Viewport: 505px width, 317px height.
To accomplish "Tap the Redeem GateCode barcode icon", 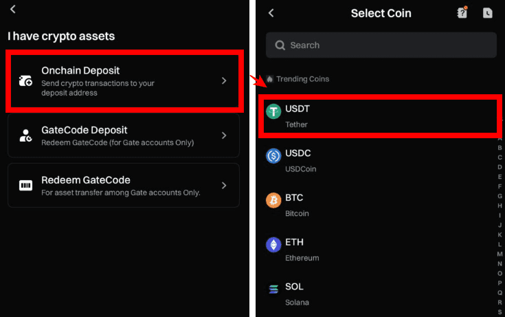I will pos(25,186).
